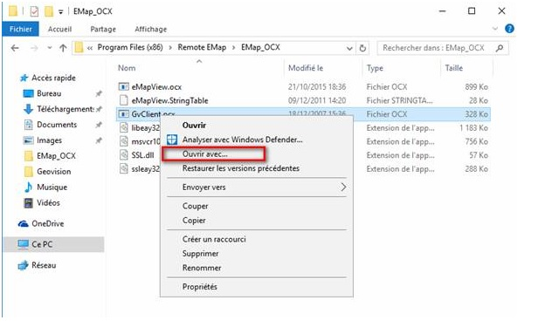Viewport: 538px width, 327px height.
Task: Click the Forward navigation arrow
Action: (34, 48)
